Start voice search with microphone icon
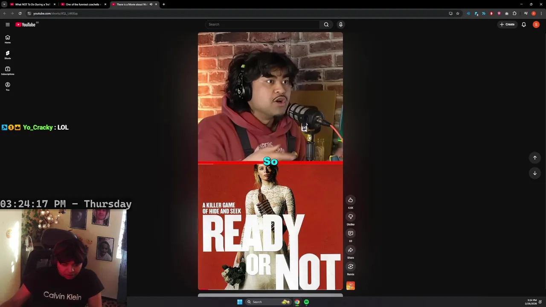 pos(340,24)
